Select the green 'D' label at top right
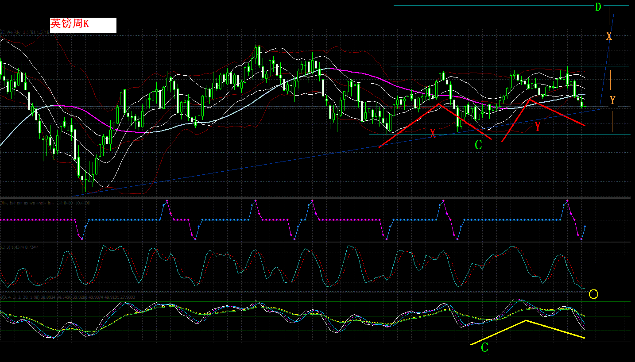The image size is (635, 362). [x=598, y=7]
